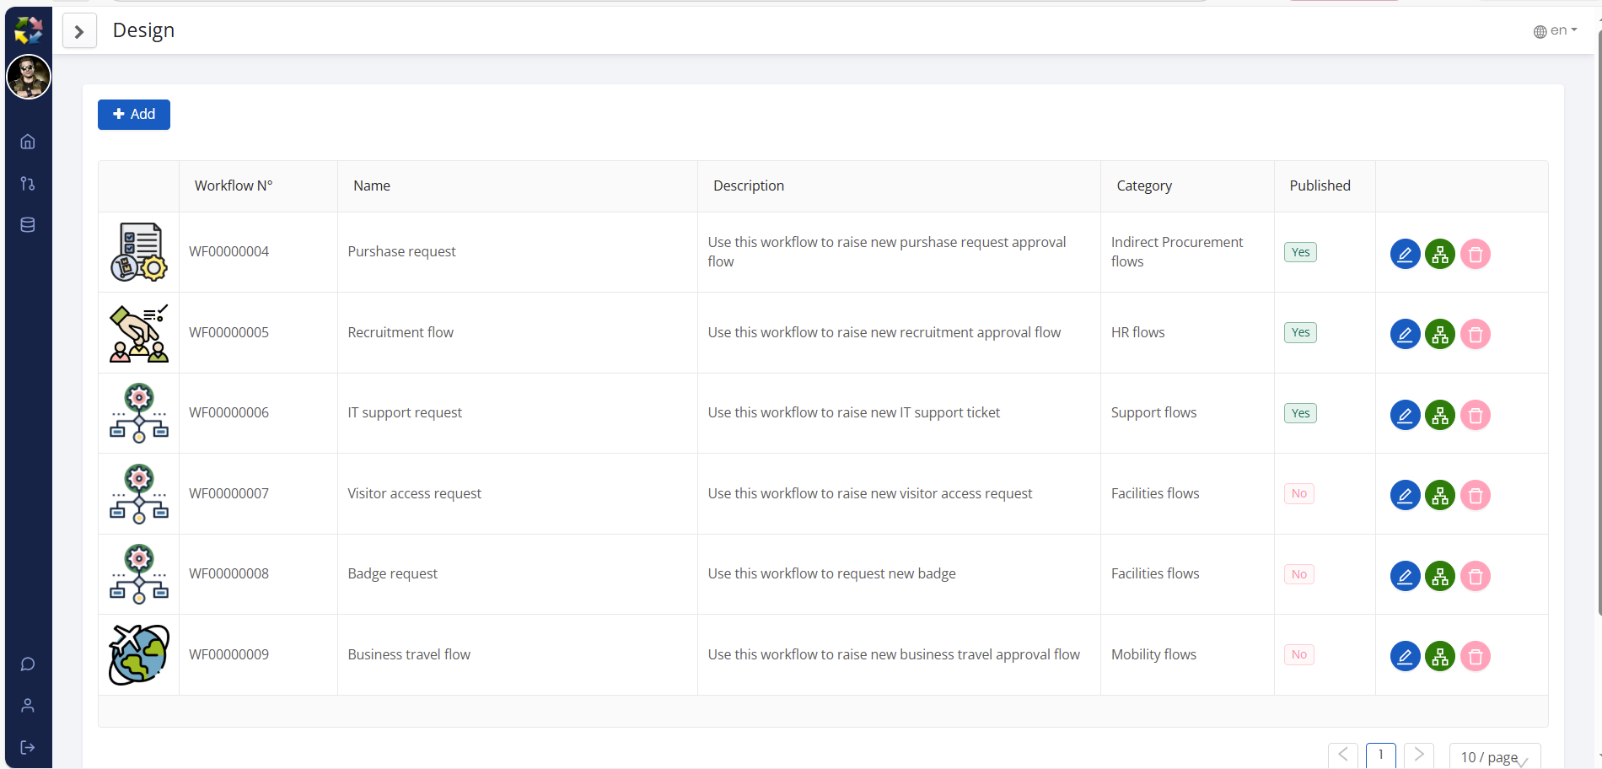
Task: Expand the sidebar with the chevron button
Action: tap(79, 31)
